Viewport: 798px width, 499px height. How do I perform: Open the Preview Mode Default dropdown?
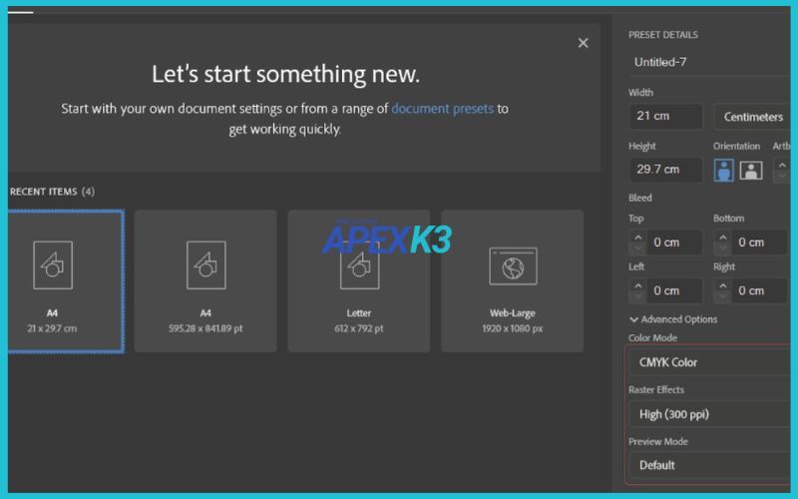coord(710,465)
